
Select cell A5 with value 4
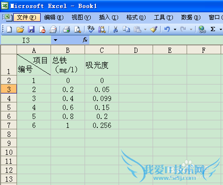point(34,107)
